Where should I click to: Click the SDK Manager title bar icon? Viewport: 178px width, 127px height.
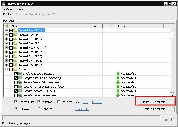pos(4,4)
